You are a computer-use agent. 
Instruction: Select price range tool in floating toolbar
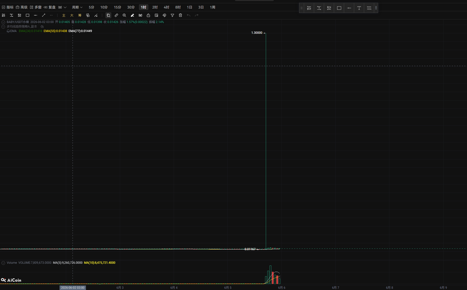tap(319, 8)
